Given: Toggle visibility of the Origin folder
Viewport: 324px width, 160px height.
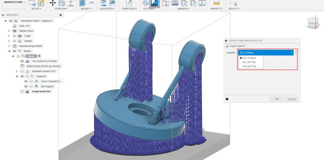Looking at the screenshot, I should 15,36.
